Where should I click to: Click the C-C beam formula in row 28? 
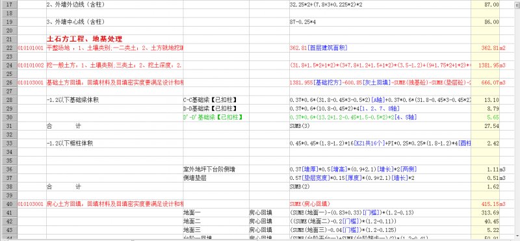[380, 100]
